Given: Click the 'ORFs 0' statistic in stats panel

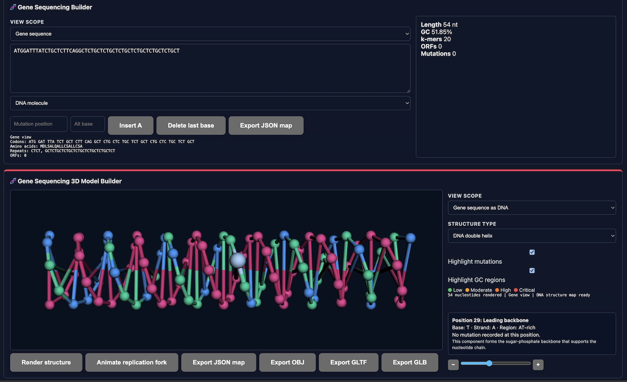Looking at the screenshot, I should (x=431, y=47).
